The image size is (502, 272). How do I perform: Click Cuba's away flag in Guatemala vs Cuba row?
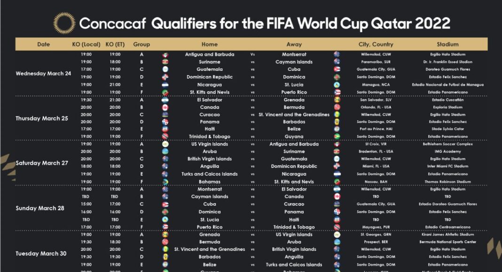point(337,69)
